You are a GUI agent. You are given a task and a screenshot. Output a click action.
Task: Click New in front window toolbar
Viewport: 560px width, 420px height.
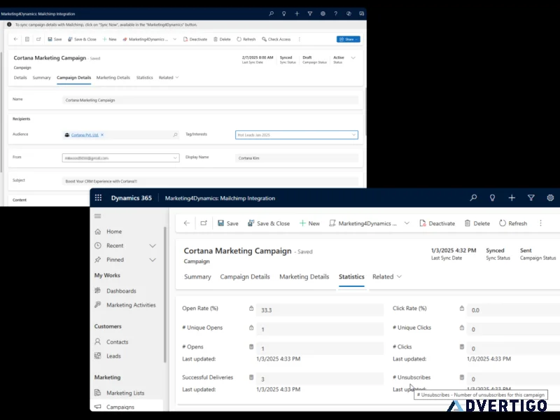(309, 223)
